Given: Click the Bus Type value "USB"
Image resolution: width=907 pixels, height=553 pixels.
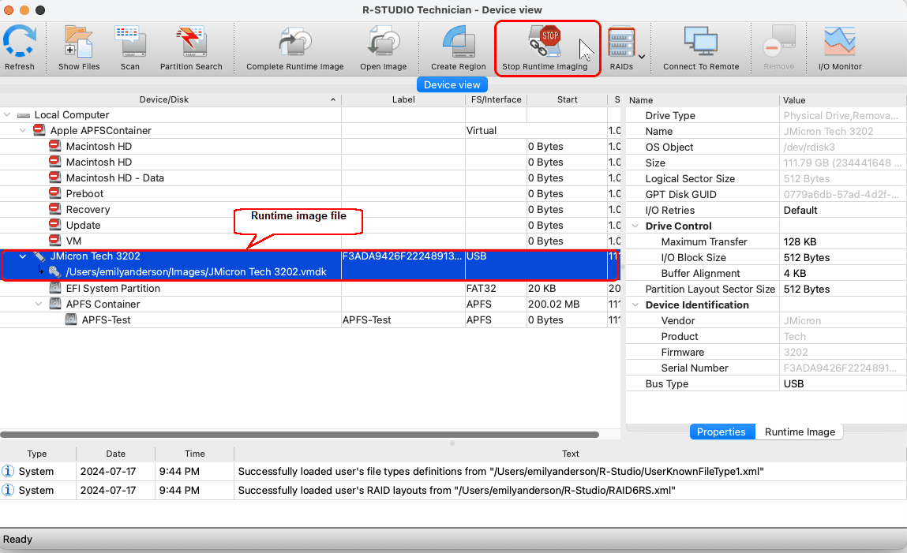Looking at the screenshot, I should (x=793, y=383).
